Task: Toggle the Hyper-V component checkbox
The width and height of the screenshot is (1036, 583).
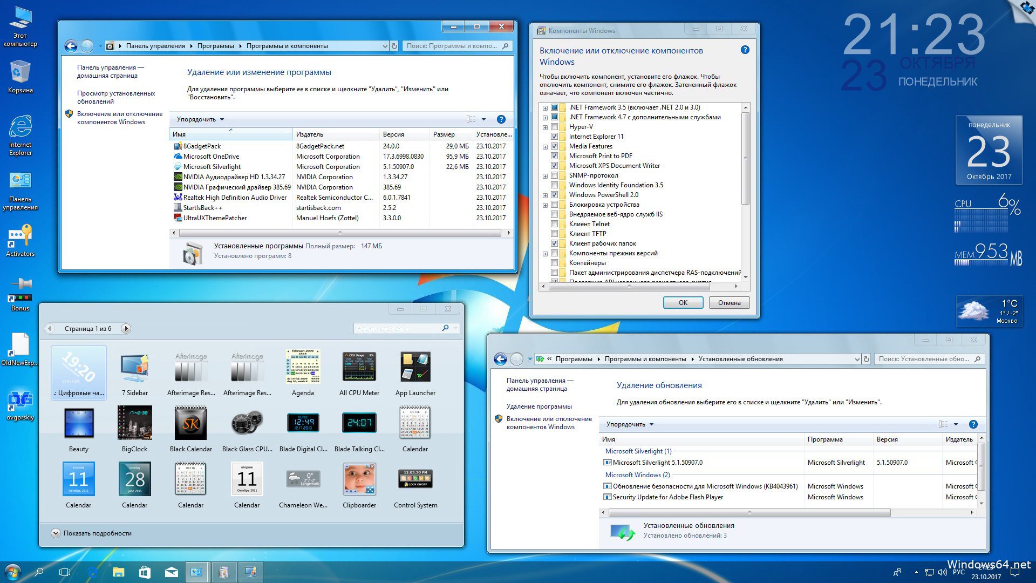Action: click(554, 126)
